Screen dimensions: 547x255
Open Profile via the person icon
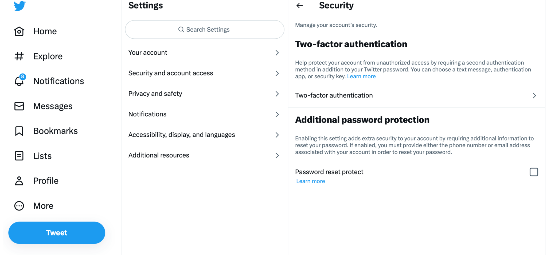[19, 181]
